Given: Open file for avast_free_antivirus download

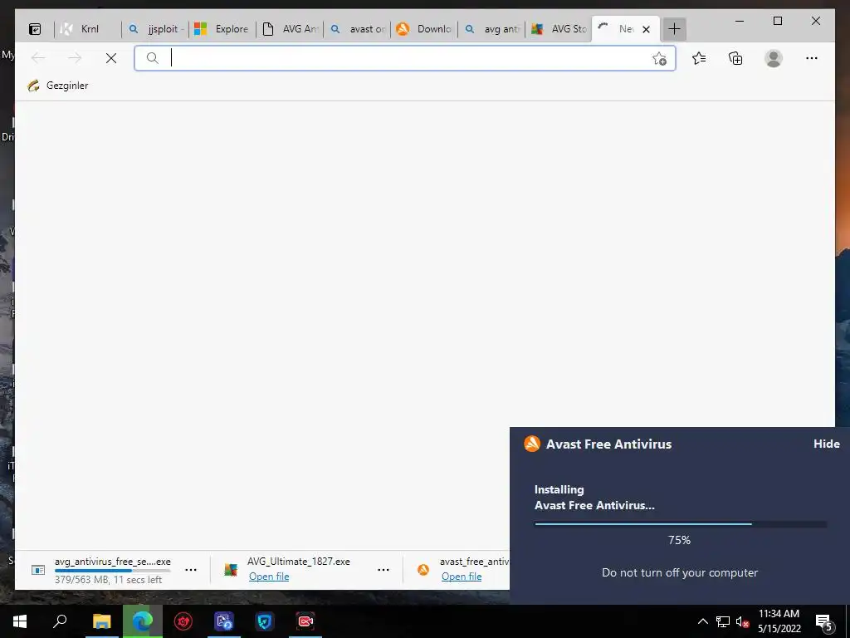Looking at the screenshot, I should pyautogui.click(x=462, y=577).
